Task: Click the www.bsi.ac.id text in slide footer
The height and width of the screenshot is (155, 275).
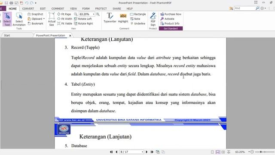Action: point(74,120)
